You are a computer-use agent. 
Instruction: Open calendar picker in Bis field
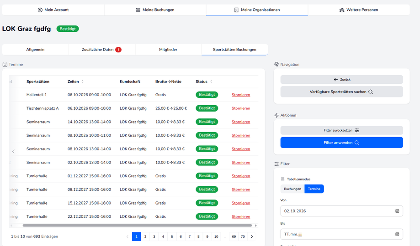(x=397, y=234)
